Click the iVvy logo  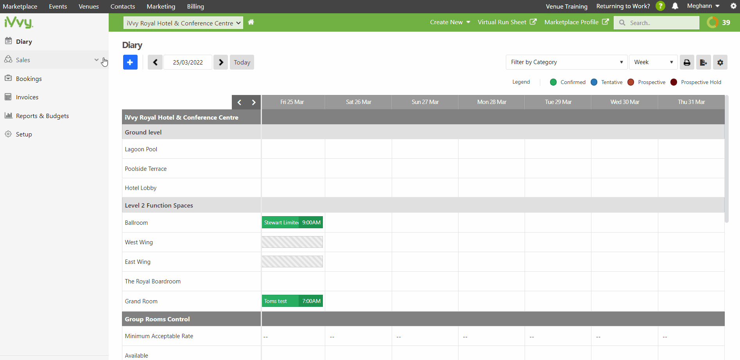(19, 22)
